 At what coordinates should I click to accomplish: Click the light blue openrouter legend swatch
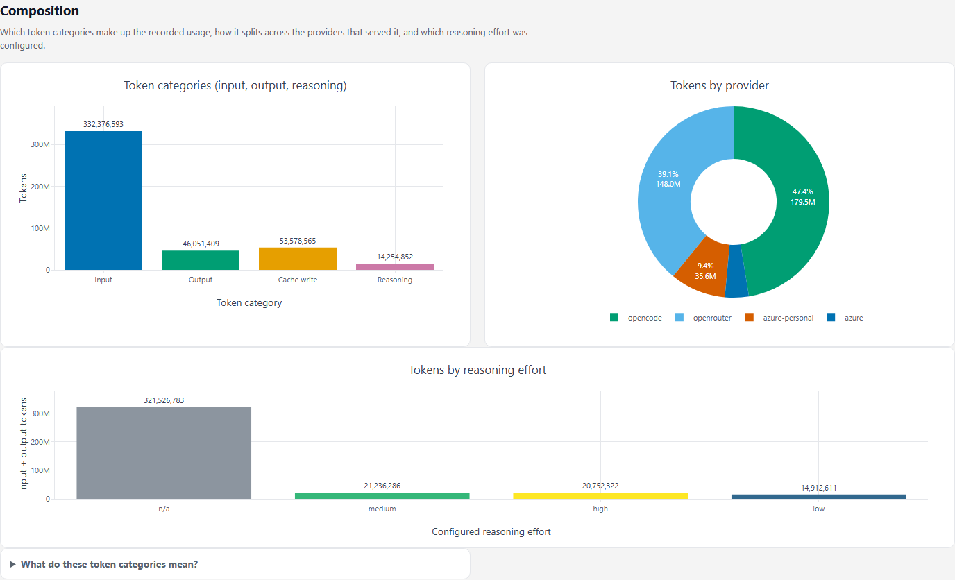pyautogui.click(x=679, y=318)
